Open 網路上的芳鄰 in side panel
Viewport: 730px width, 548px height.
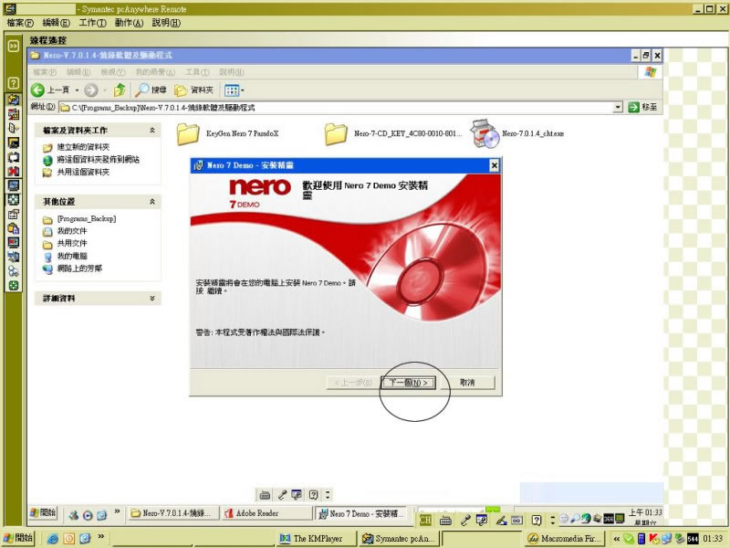pos(79,269)
